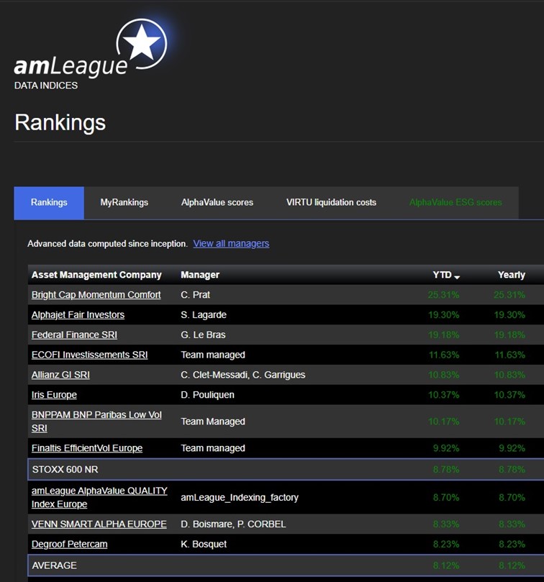Image resolution: width=544 pixels, height=582 pixels.
Task: Open ECOFI Investissements SRI link
Action: [x=89, y=355]
